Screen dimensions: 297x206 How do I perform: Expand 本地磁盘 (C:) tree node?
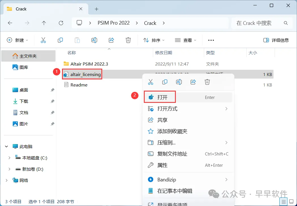click(x=9, y=158)
